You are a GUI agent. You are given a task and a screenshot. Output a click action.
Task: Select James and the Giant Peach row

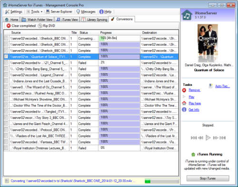[39, 124]
